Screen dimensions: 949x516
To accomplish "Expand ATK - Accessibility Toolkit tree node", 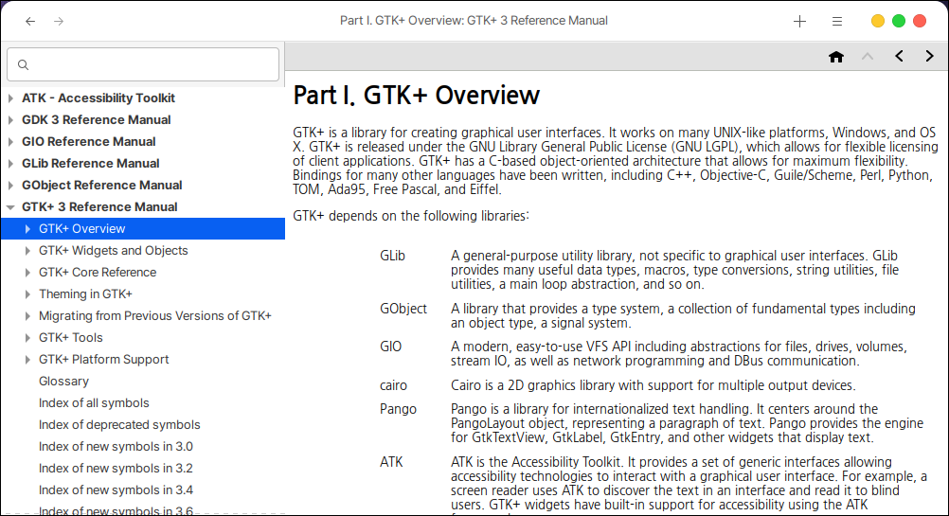I will coord(10,98).
